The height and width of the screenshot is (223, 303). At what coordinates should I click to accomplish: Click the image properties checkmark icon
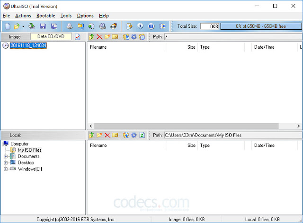[78, 37]
